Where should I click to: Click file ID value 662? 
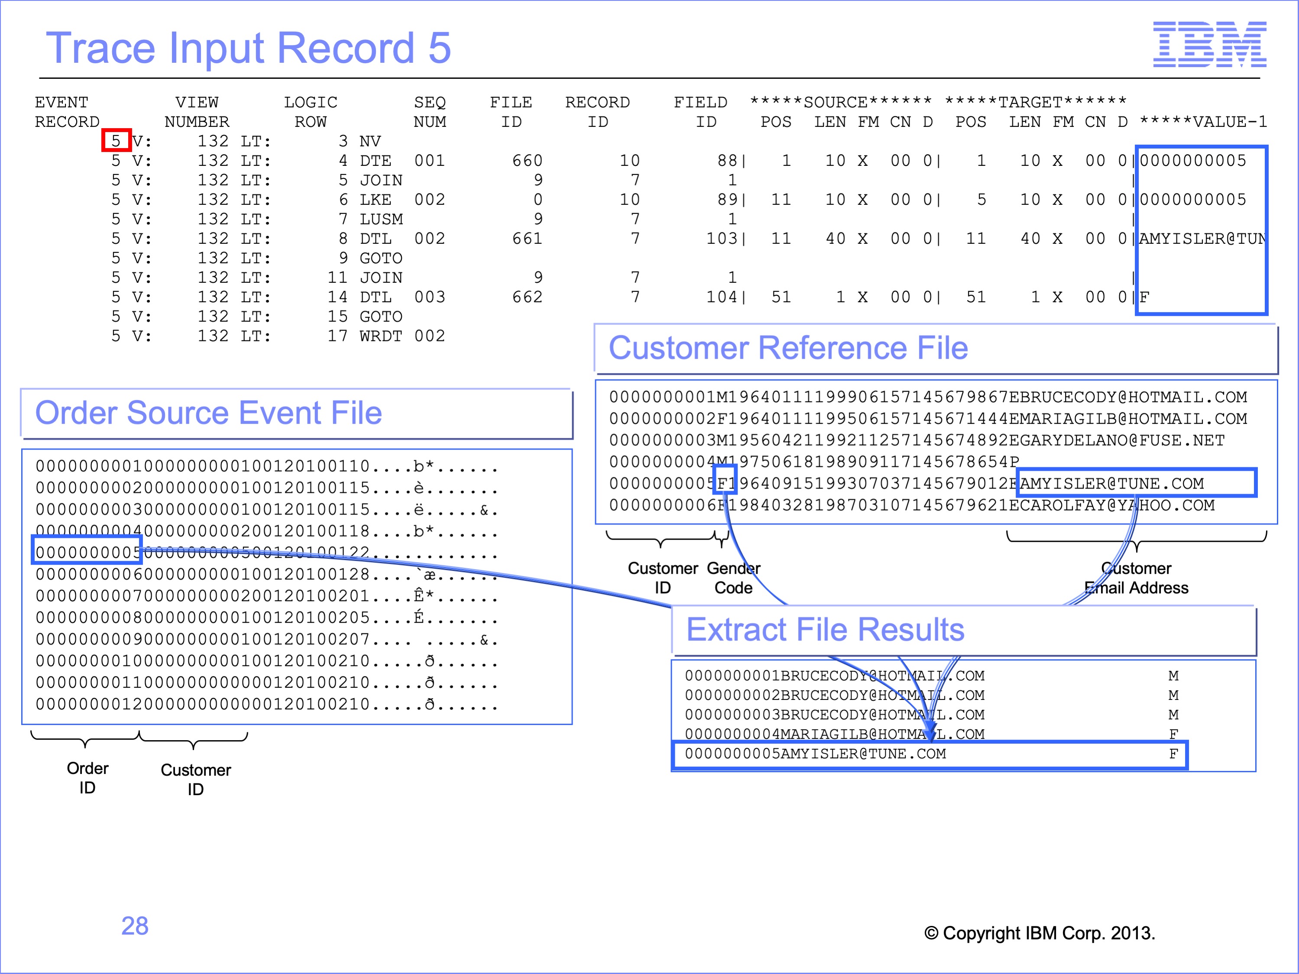click(x=527, y=297)
